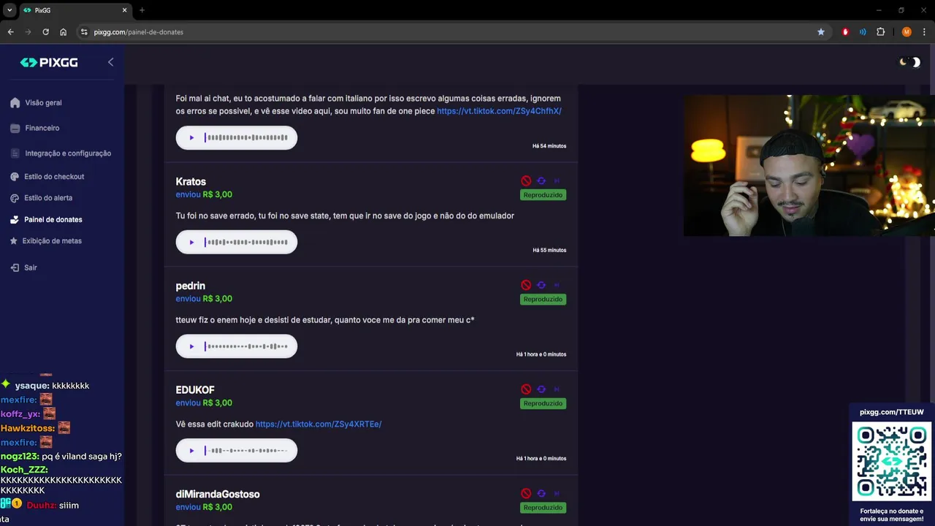Play the audio of the One Piece TikTok message

tap(191, 137)
